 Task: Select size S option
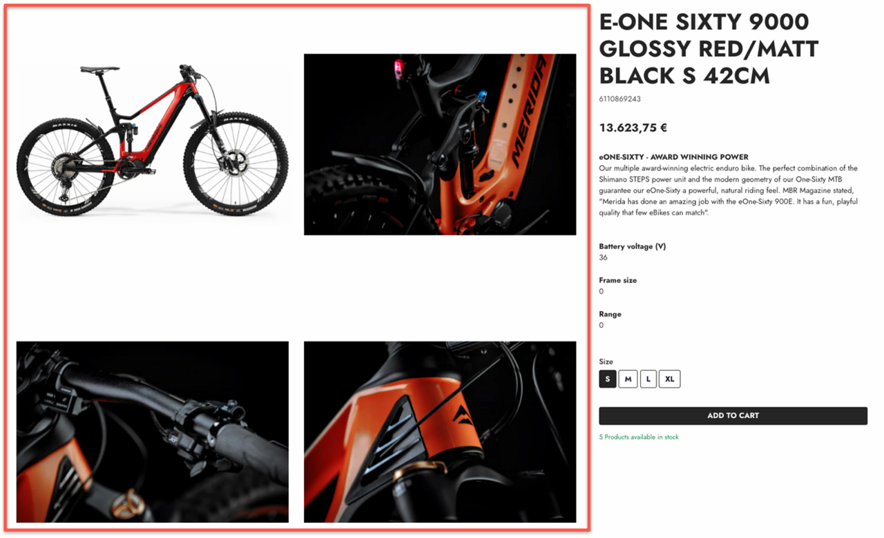[607, 379]
